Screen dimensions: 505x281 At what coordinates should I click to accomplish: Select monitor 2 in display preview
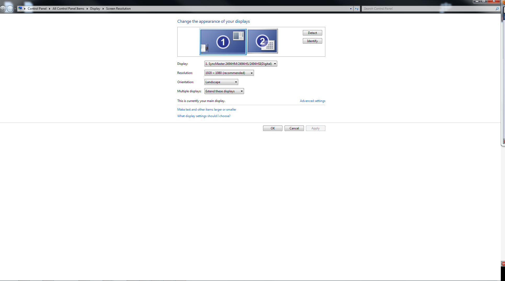click(262, 41)
